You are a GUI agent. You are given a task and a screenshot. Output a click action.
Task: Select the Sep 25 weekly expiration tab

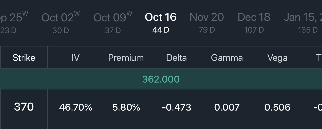coord(13,22)
